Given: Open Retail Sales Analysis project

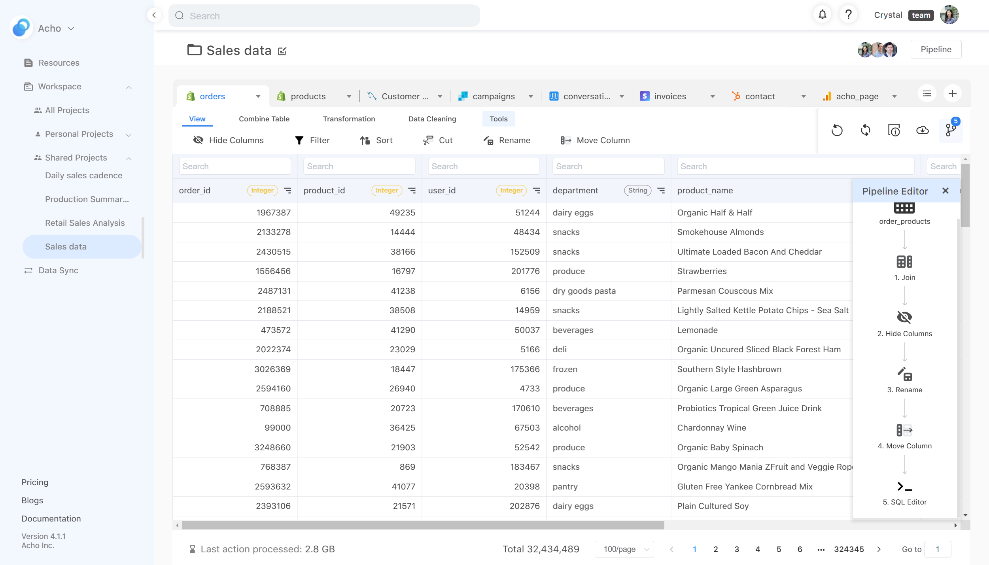Looking at the screenshot, I should (84, 223).
